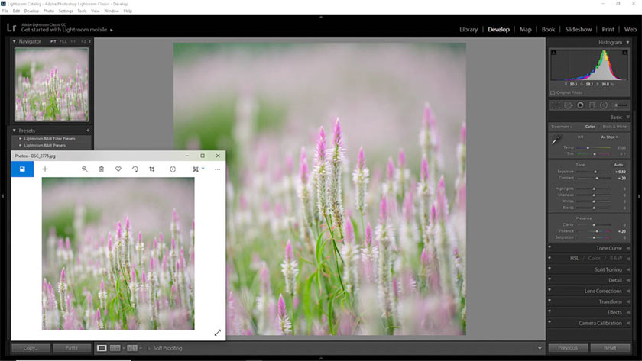Viewport: 642px width, 361px height.
Task: Click the Crop icon in Photos toolbar
Action: (x=152, y=169)
